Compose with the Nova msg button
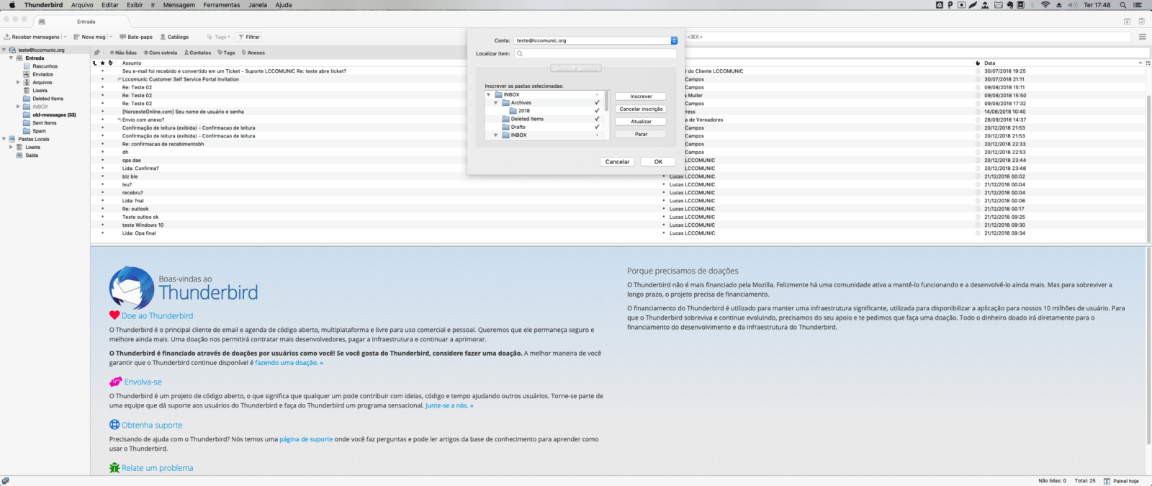1152x486 pixels. pyautogui.click(x=89, y=37)
